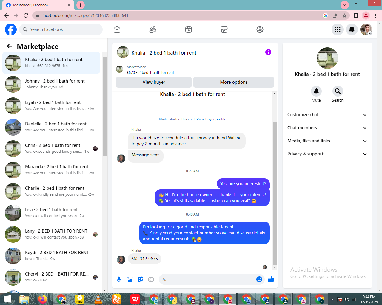
Task: Send a voice clip with microphone icon
Action: point(119,279)
